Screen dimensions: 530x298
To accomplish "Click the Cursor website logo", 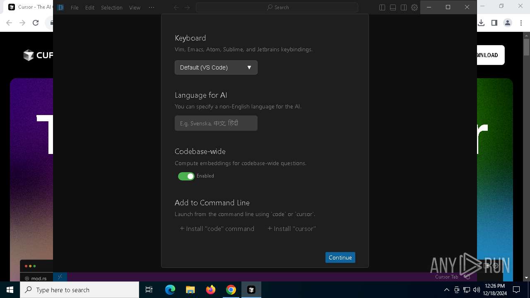I will click(38, 55).
